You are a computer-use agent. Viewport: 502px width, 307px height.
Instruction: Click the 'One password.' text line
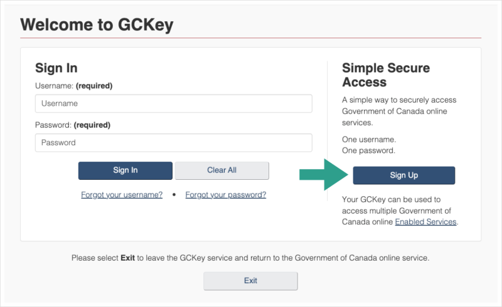[368, 150]
